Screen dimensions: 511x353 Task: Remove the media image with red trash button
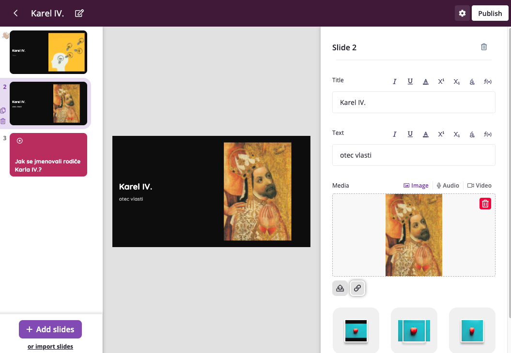pos(485,204)
